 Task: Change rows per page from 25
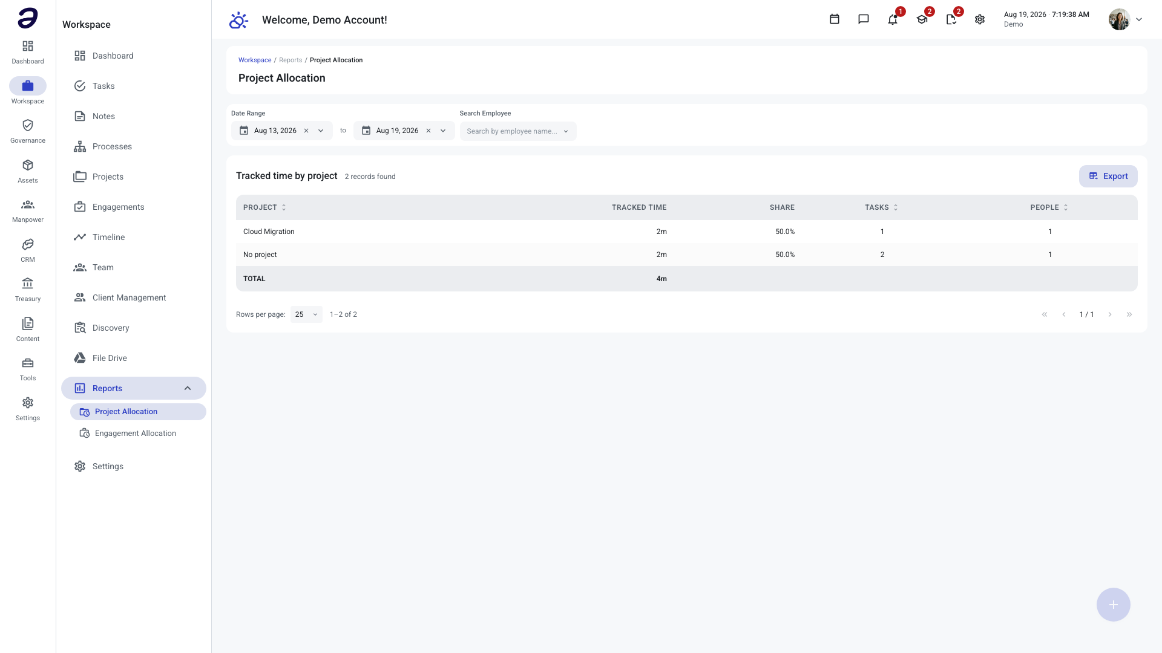[306, 314]
